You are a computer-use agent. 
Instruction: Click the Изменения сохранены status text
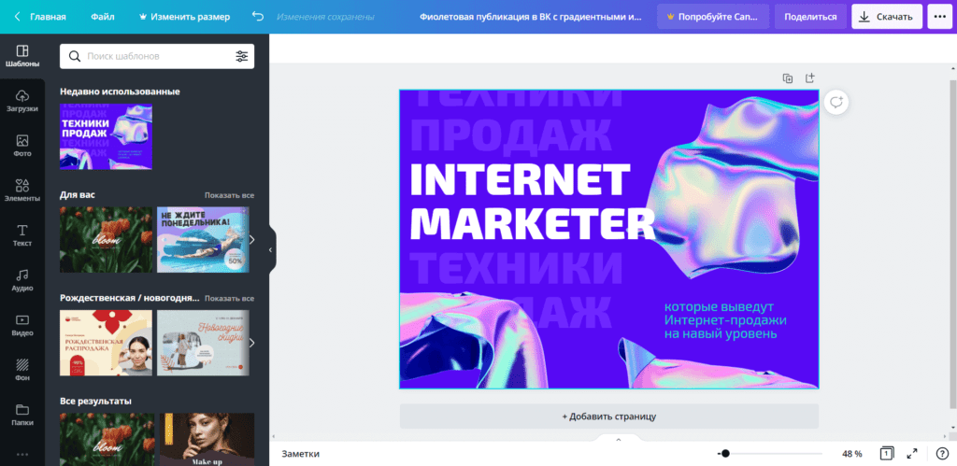[x=325, y=17]
